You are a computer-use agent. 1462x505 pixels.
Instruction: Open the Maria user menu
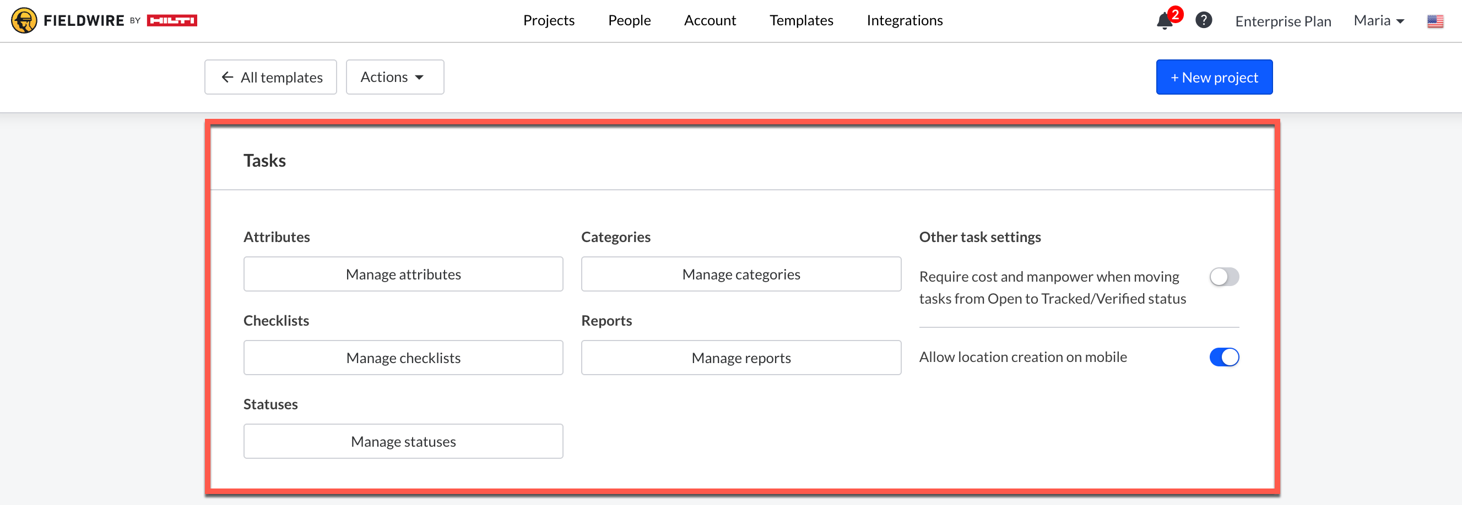(x=1378, y=21)
